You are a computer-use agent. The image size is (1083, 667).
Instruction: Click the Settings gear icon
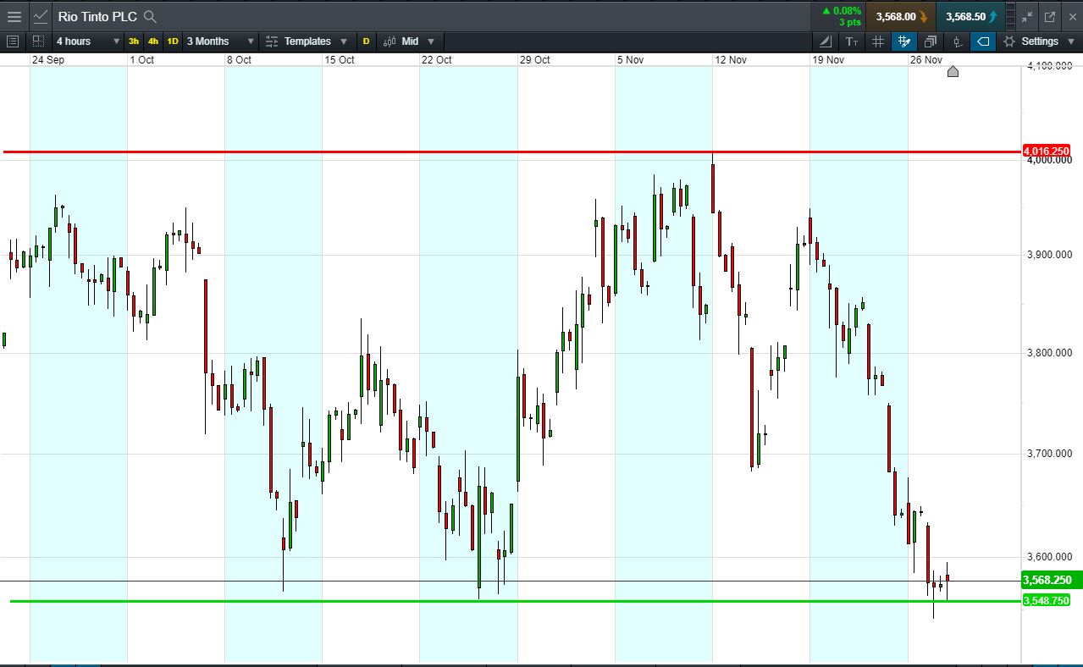click(x=1008, y=41)
